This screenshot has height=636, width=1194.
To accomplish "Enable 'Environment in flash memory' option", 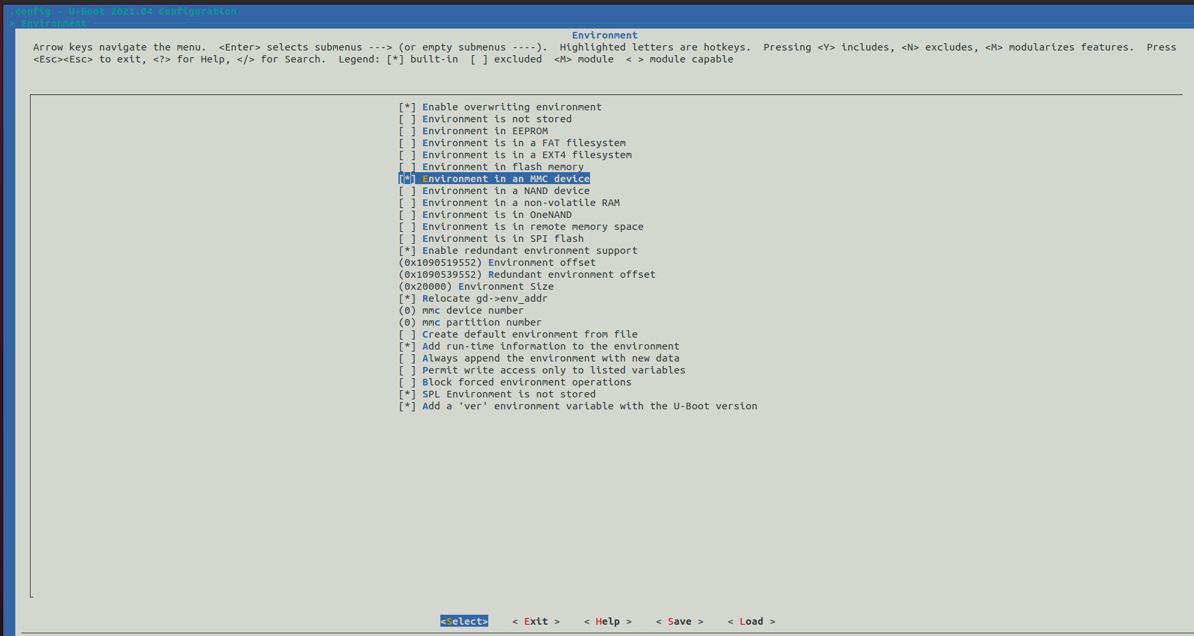I will [x=491, y=167].
